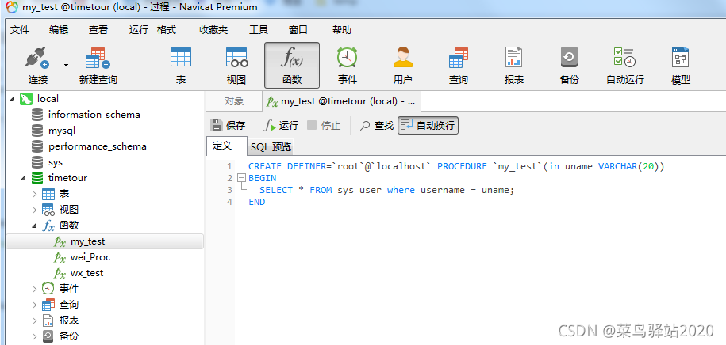Click the timetour database icon
This screenshot has width=726, height=345.
(37, 178)
